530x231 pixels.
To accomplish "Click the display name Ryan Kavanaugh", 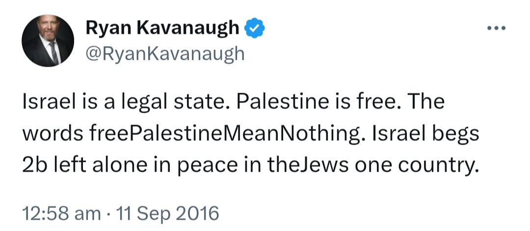I will click(162, 27).
